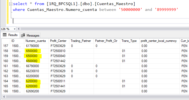Viewport: 189px width, 100px height.
Task: Click the results horizontal scrollbar left arrow
Action: tap(4, 97)
